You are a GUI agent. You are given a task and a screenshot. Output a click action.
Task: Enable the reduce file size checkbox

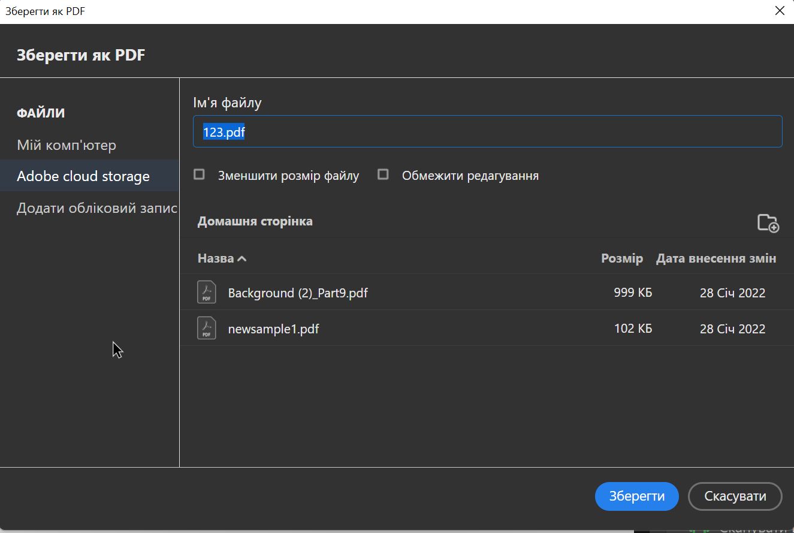(x=200, y=174)
